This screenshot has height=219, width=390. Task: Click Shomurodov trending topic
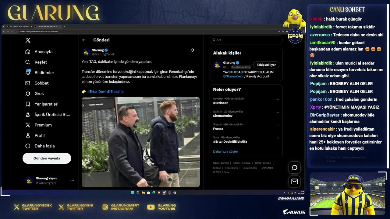[x=223, y=116]
